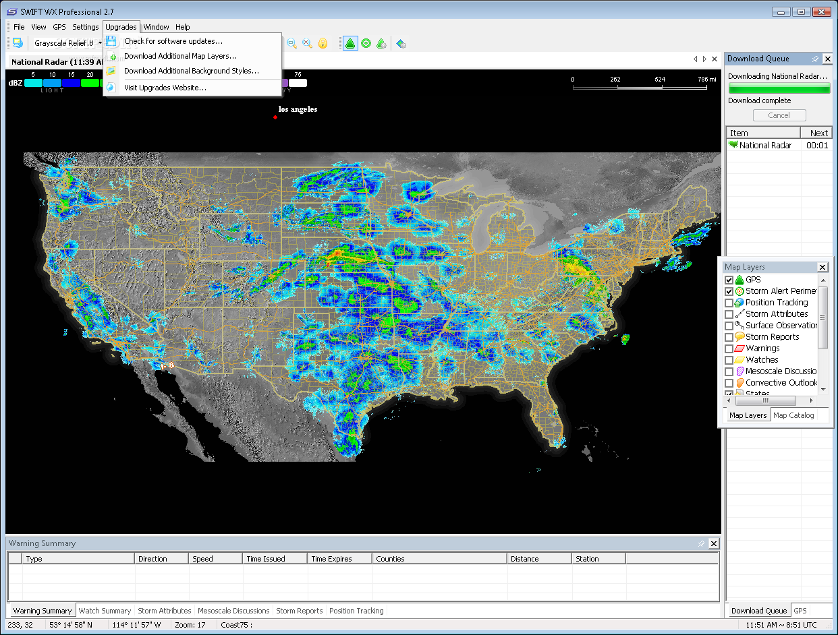Toggle the green GPS triangle toolbar button
Screen dimensions: 838x635
tap(350, 43)
